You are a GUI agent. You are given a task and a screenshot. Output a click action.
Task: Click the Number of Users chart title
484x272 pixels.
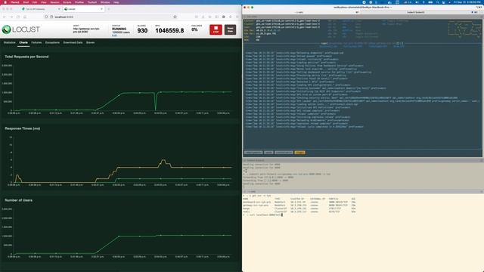[x=18, y=200]
